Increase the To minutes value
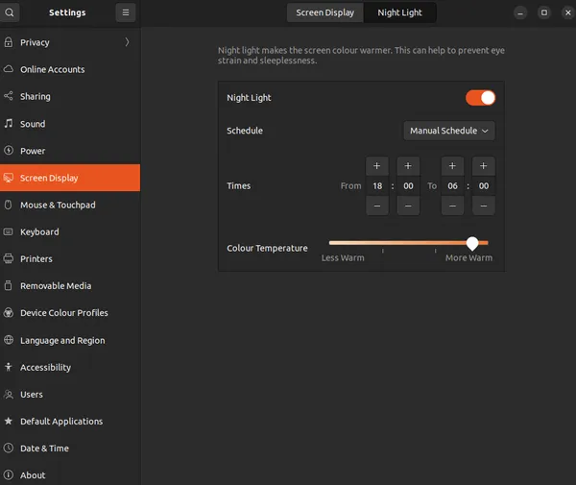Image resolution: width=576 pixels, height=485 pixels. 484,166
